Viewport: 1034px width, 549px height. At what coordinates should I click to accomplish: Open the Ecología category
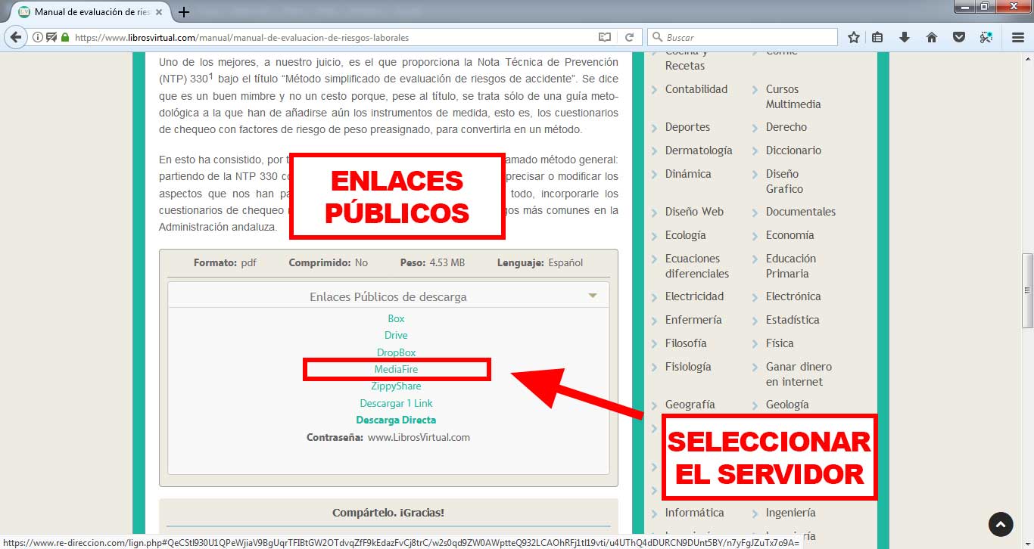685,234
